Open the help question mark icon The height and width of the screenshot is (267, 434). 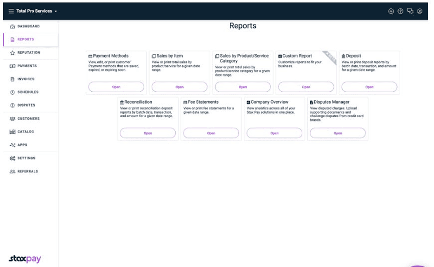point(401,11)
